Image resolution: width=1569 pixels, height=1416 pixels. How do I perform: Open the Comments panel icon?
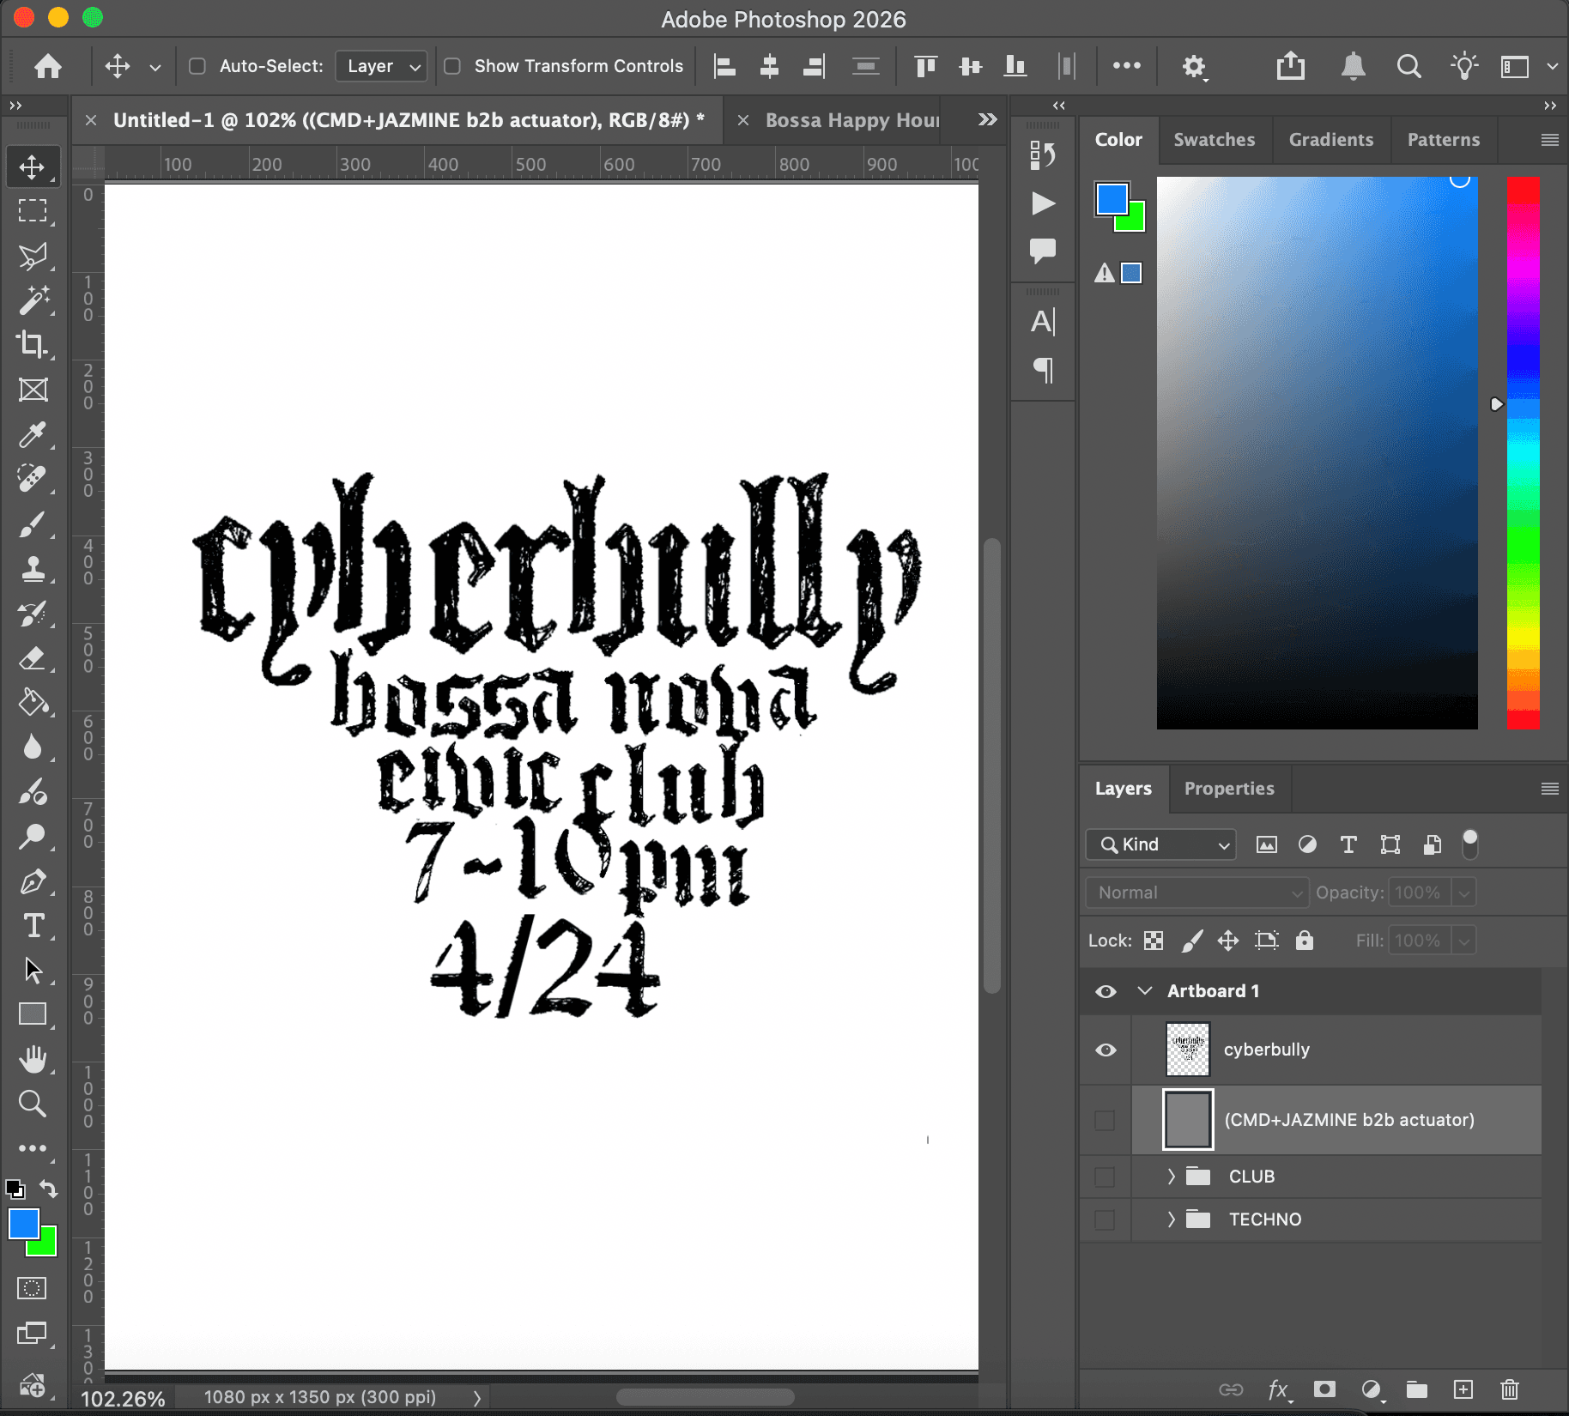1043,251
